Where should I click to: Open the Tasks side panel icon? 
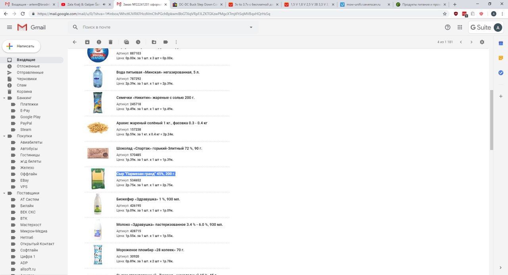(x=501, y=73)
